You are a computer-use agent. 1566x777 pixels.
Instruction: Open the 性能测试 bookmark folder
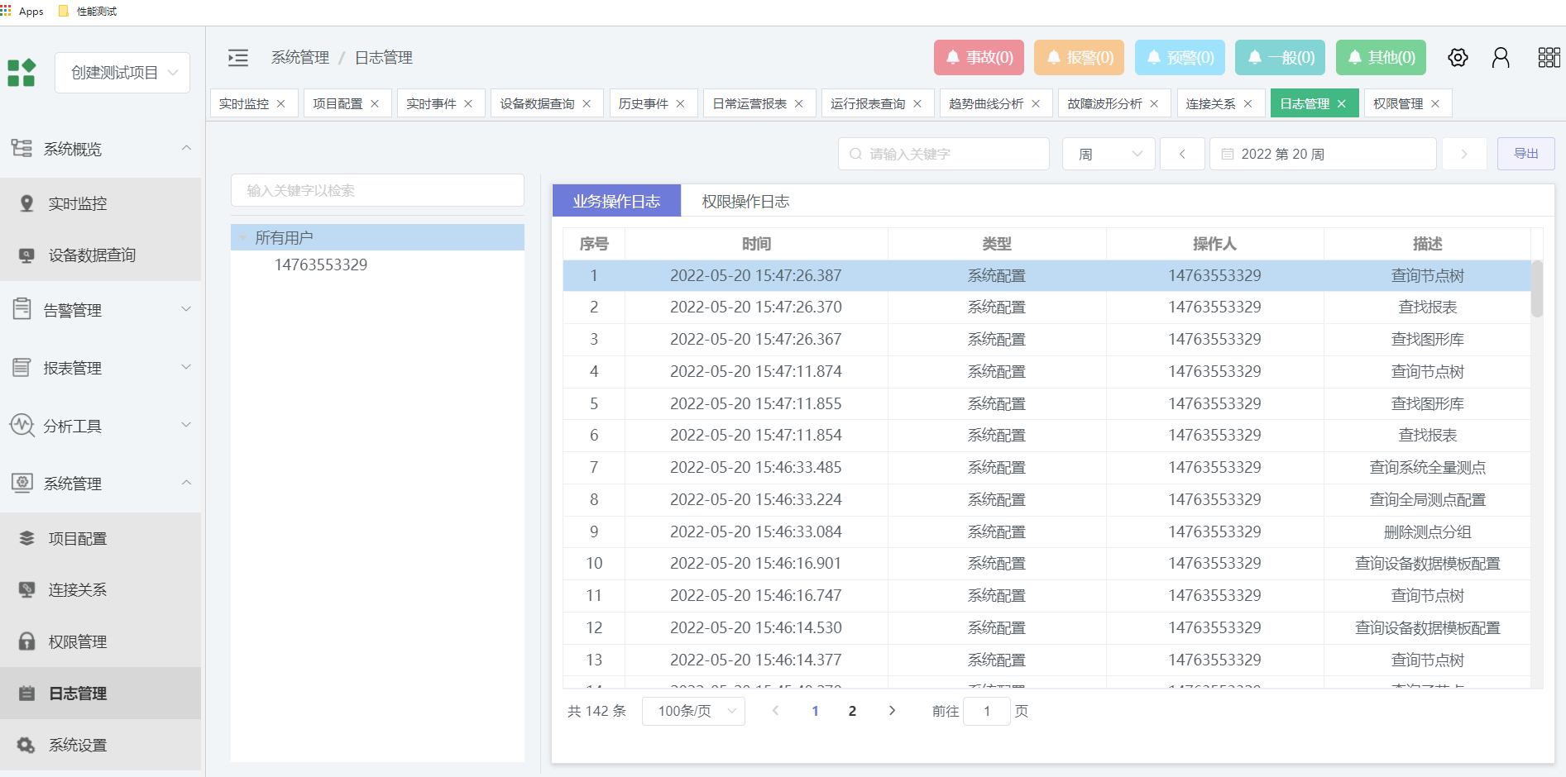click(89, 12)
